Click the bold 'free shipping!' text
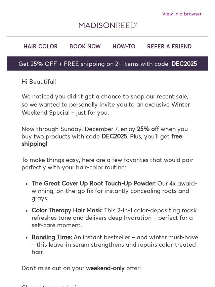The image size is (215, 287). click(34, 144)
